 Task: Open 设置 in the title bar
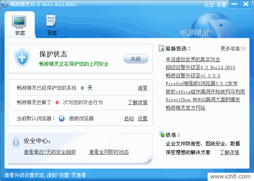coord(222,5)
